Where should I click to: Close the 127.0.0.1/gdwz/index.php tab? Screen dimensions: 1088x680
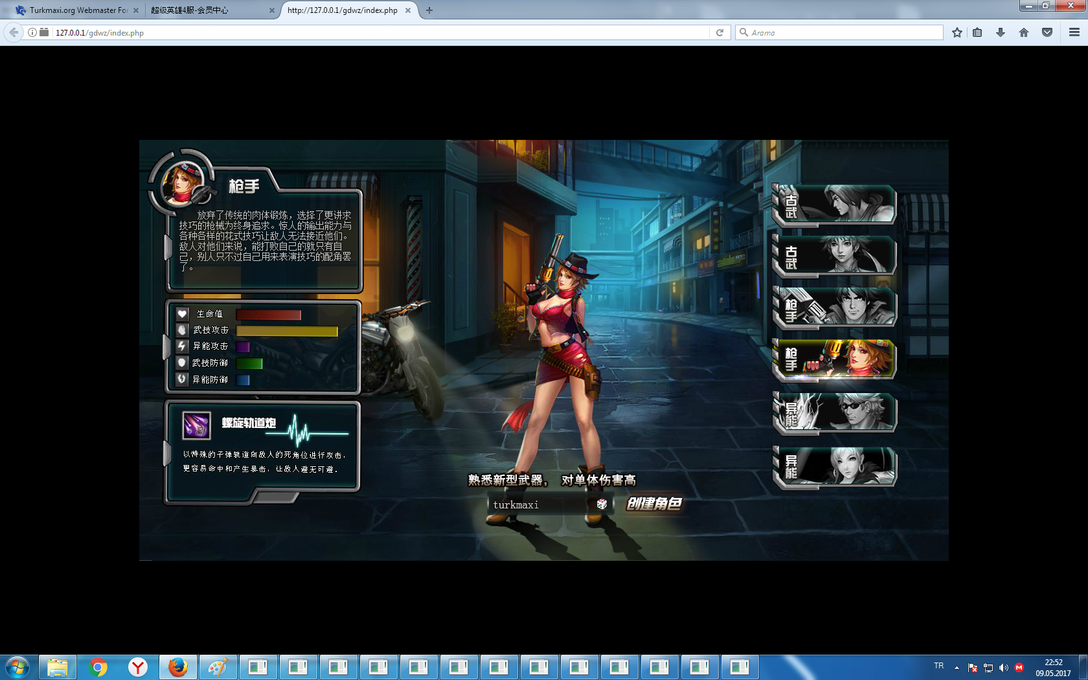point(408,10)
